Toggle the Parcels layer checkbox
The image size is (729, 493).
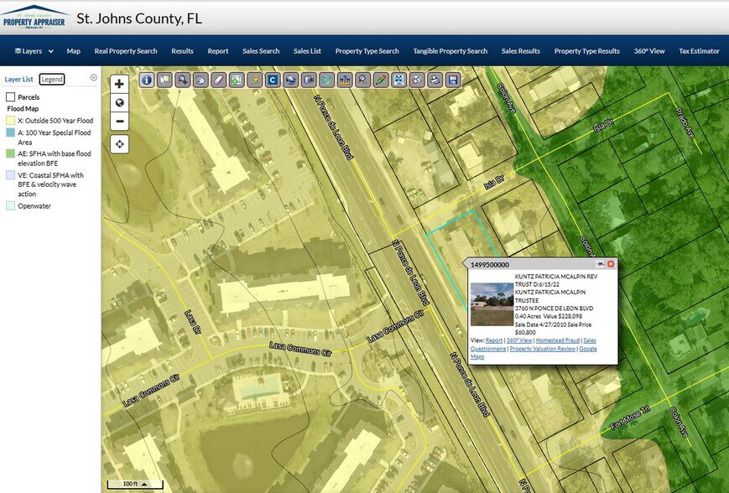click(x=11, y=97)
